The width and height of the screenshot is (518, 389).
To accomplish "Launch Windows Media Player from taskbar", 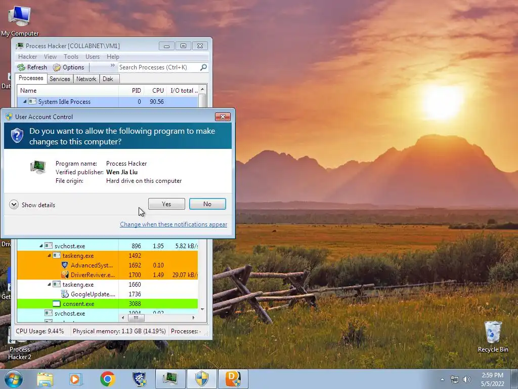I will pyautogui.click(x=76, y=379).
